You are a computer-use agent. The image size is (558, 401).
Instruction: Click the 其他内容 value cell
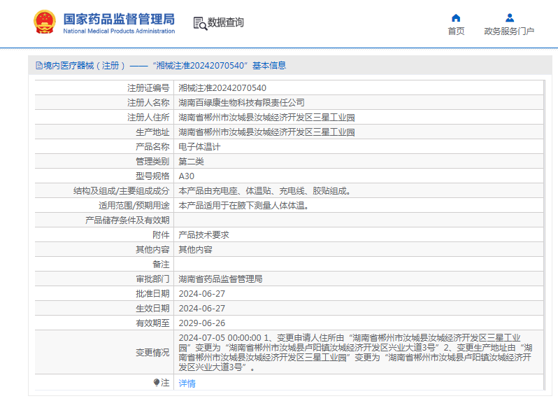click(x=195, y=250)
